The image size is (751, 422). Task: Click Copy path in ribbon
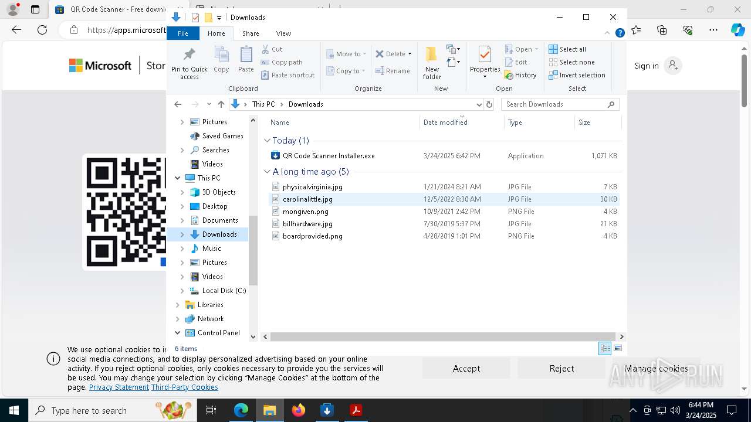tap(282, 62)
